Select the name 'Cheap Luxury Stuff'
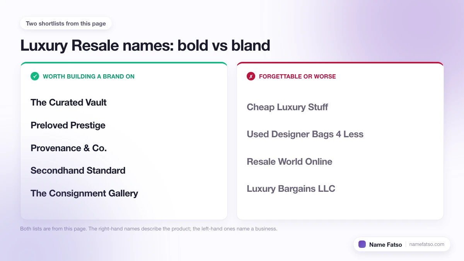This screenshot has height=261, width=464. click(287, 107)
